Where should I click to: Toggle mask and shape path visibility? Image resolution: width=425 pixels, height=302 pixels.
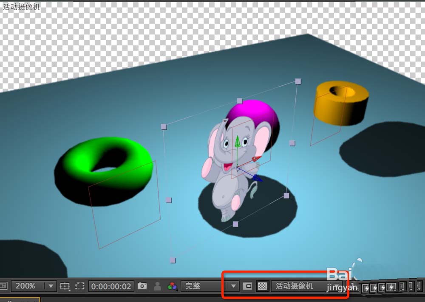point(80,286)
